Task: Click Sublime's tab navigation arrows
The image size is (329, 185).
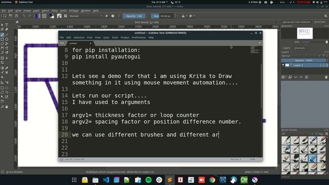Action: click(62, 43)
